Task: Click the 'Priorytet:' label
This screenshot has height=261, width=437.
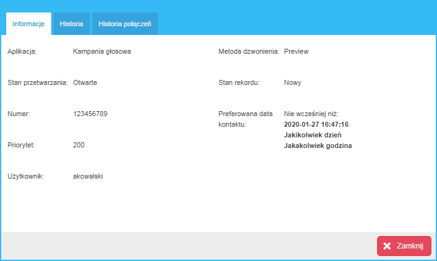Action: [21, 145]
